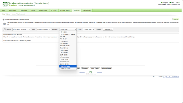Select the Primer Grado option
The width and height of the screenshot is (183, 103).
click(x=68, y=43)
